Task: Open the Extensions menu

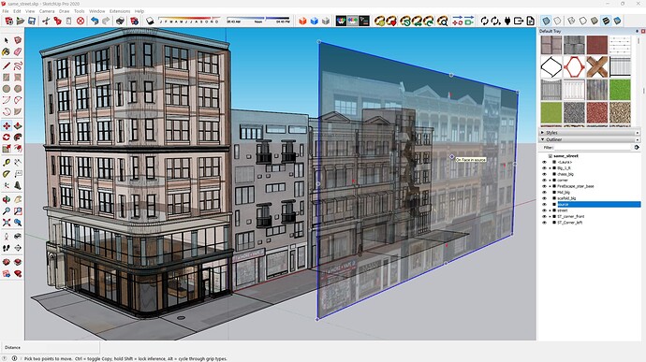Action: [120, 11]
